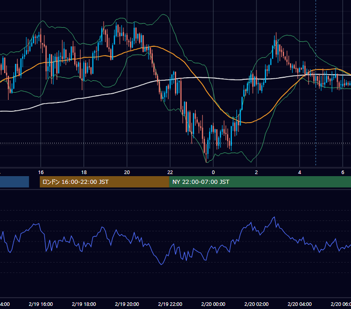351x309 pixels.
Task: Click the upper axis hour label 0
Action: coord(213,173)
